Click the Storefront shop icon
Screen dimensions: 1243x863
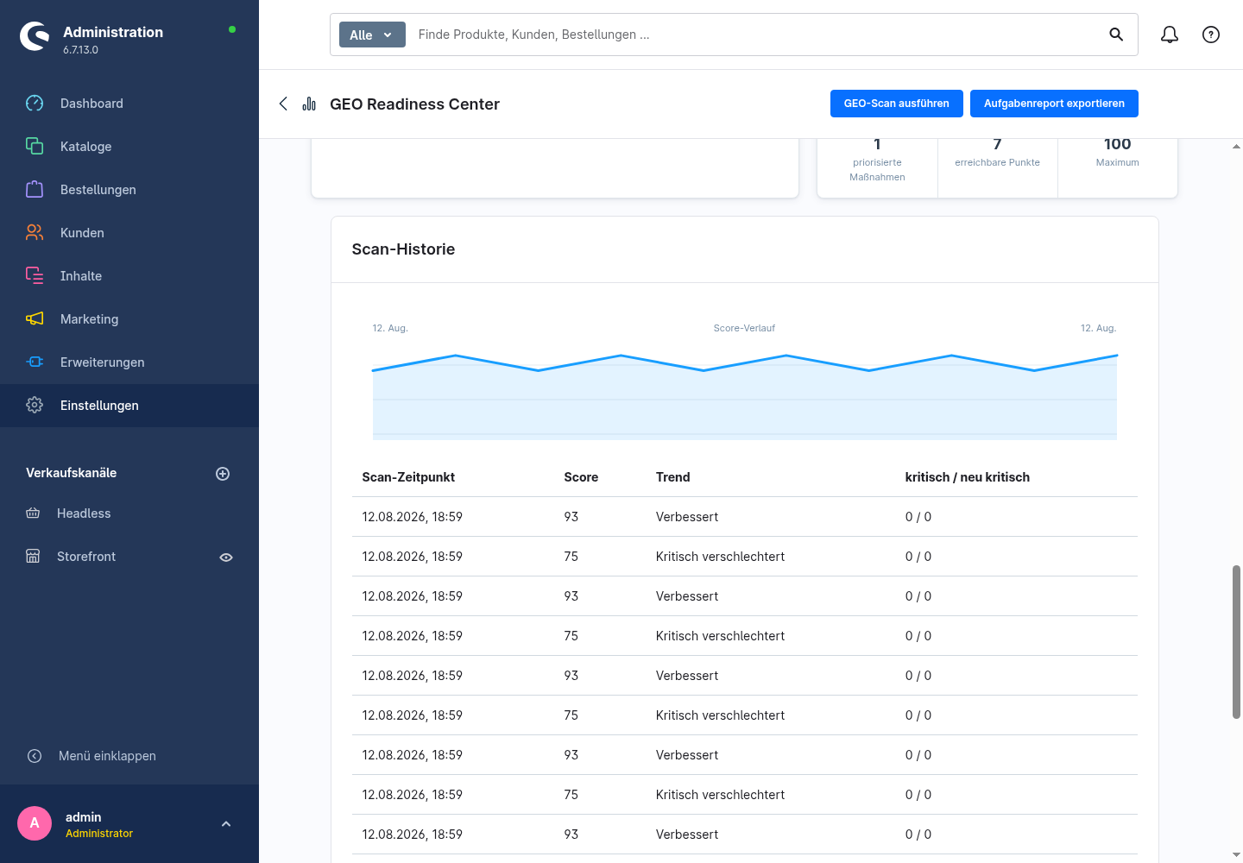(x=33, y=557)
